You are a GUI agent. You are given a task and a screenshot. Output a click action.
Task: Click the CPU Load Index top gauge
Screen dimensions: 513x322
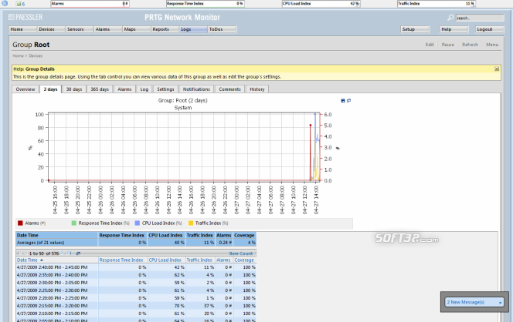[x=321, y=4]
